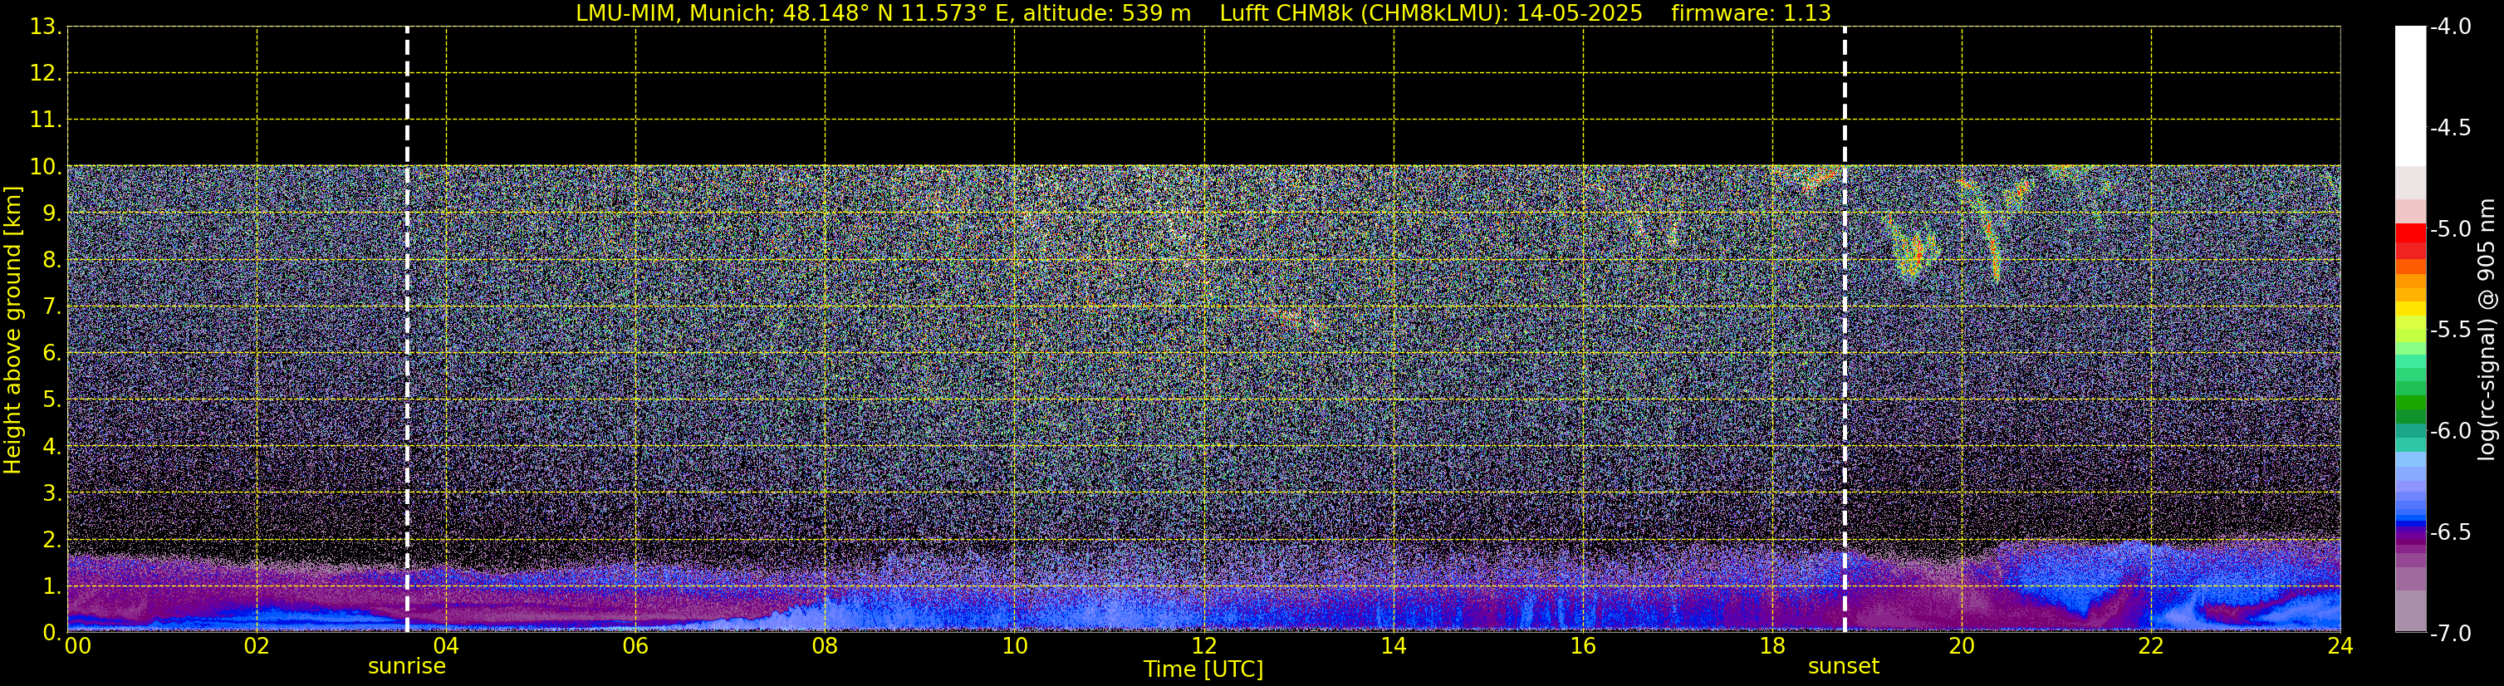Screen dimensions: 2504x686
Task: Click the height axis tick '11.'
Action: [x=46, y=120]
